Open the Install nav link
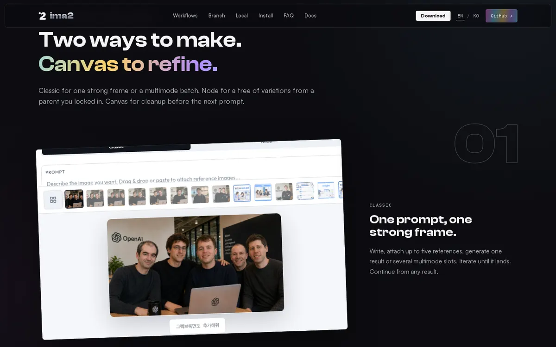 265,16
